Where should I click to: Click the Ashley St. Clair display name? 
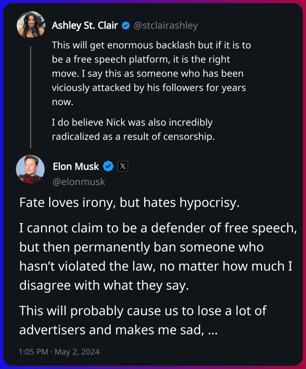[x=85, y=26]
